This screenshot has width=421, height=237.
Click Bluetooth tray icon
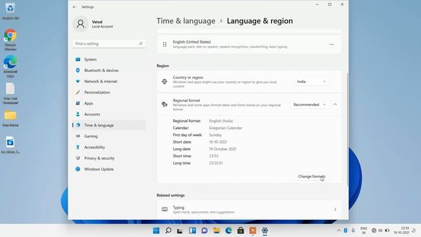(x=345, y=230)
